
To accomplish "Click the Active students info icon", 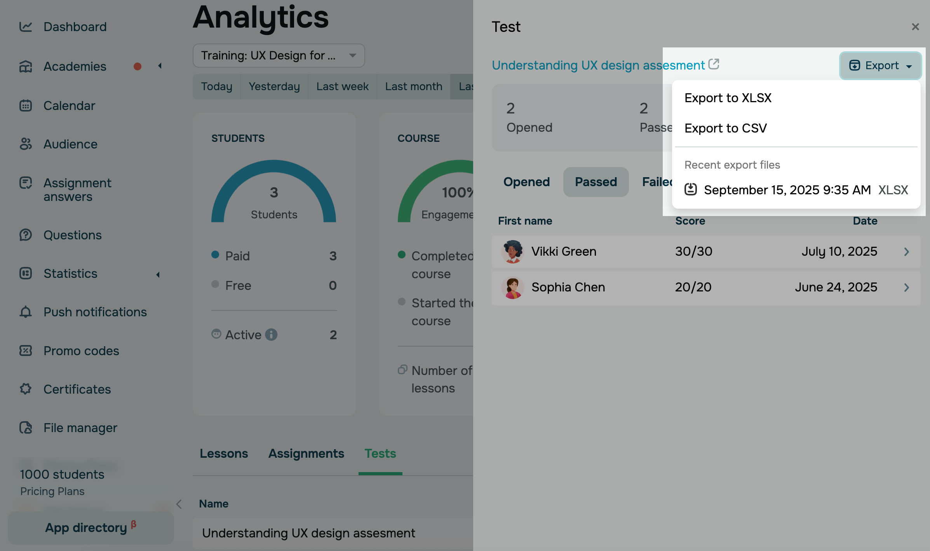I will tap(271, 335).
